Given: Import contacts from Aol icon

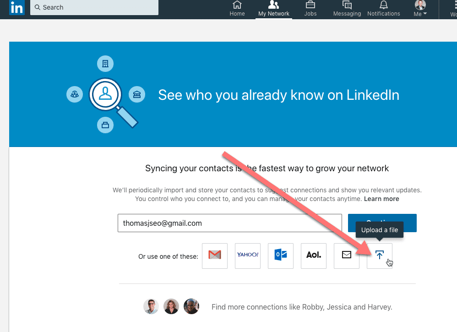Looking at the screenshot, I should [x=314, y=256].
